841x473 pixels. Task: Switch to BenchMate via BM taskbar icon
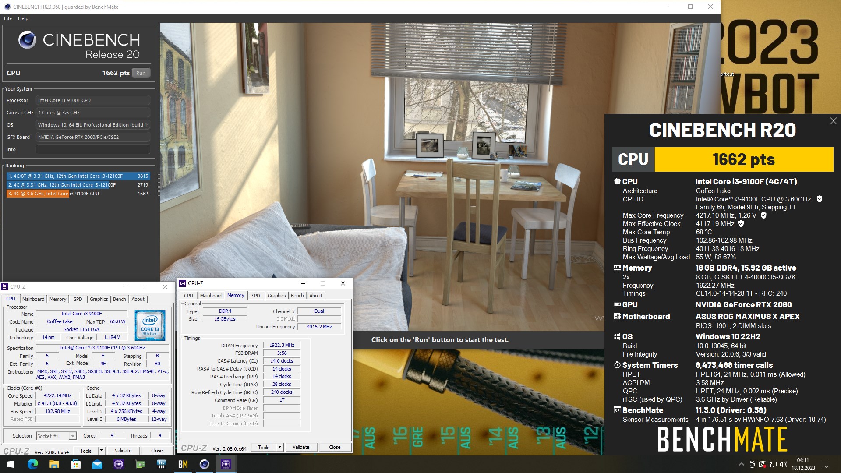(183, 464)
